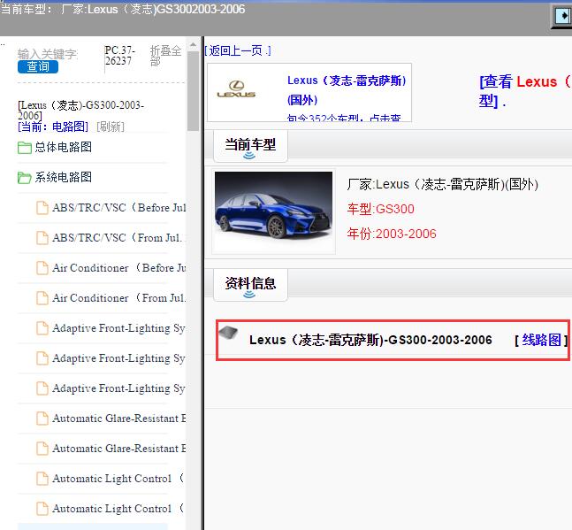Click document icon of second Adaptive Front-Lighting
This screenshot has height=530, width=572.
[42, 358]
